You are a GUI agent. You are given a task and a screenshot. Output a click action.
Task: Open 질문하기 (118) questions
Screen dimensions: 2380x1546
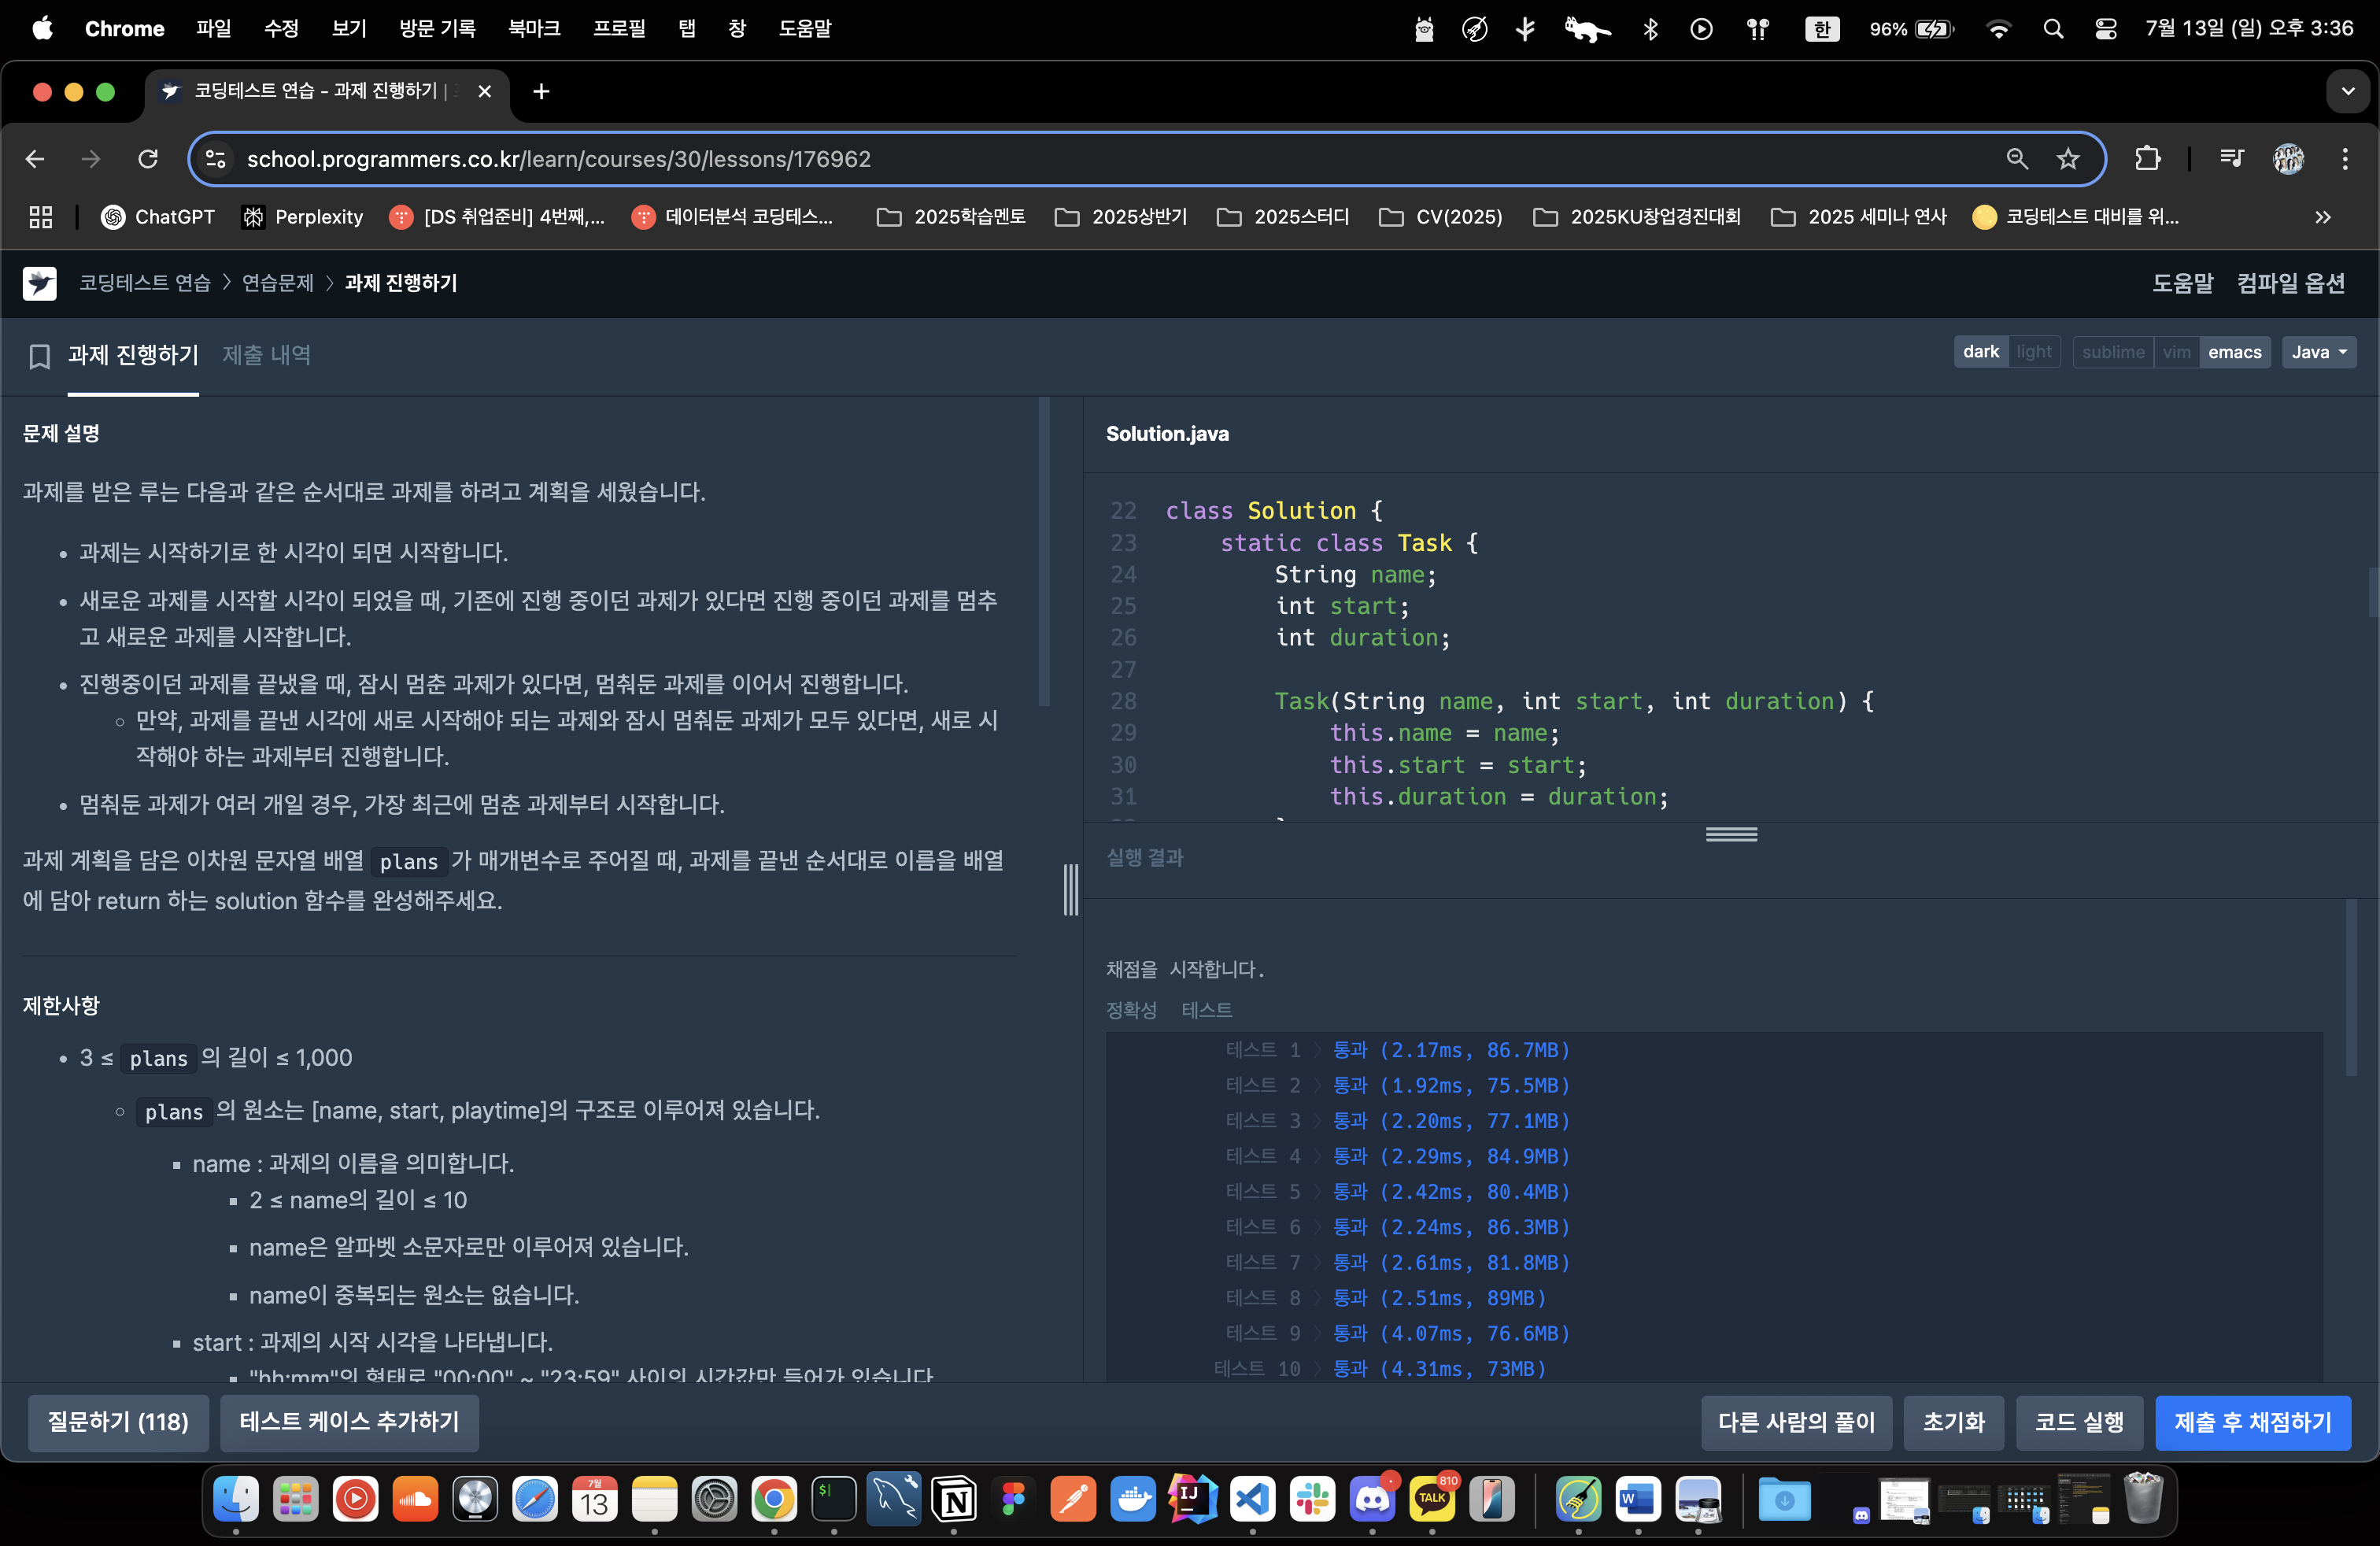click(x=118, y=1422)
